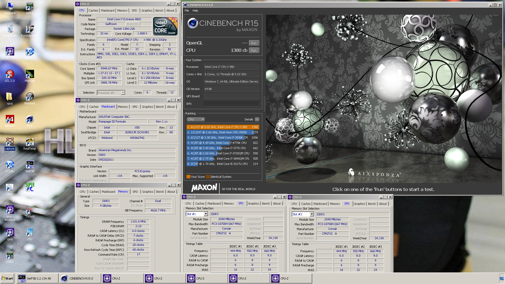This screenshot has width=505, height=284.
Task: Click the rendered Cinebench scene image
Action: click(383, 99)
